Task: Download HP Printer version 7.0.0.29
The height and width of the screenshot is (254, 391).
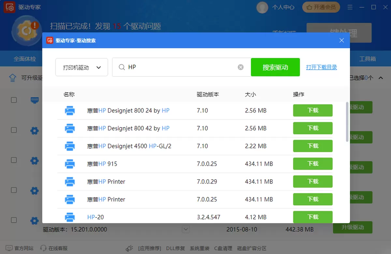Action: 313,182
